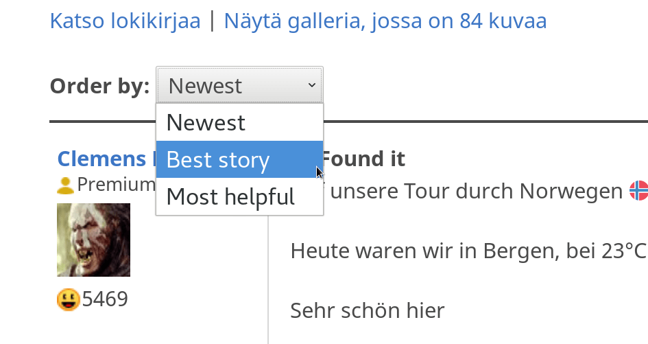Choose the Best story sort option
Image resolution: width=648 pixels, height=344 pixels.
click(218, 160)
